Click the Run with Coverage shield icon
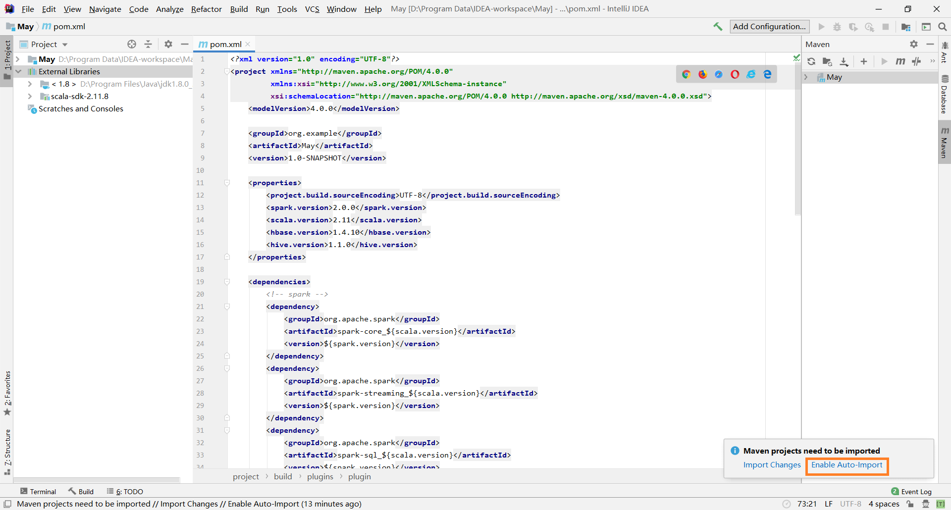 click(x=853, y=27)
